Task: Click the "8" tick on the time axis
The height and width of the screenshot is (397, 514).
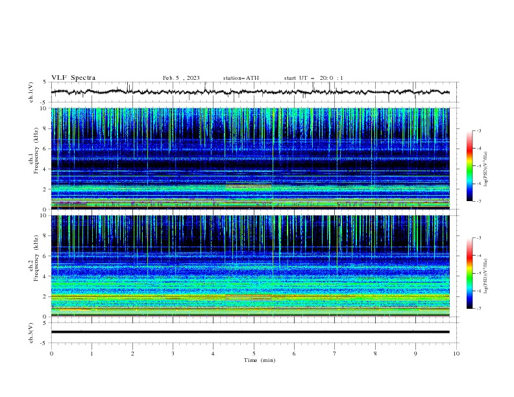Action: tap(375, 354)
